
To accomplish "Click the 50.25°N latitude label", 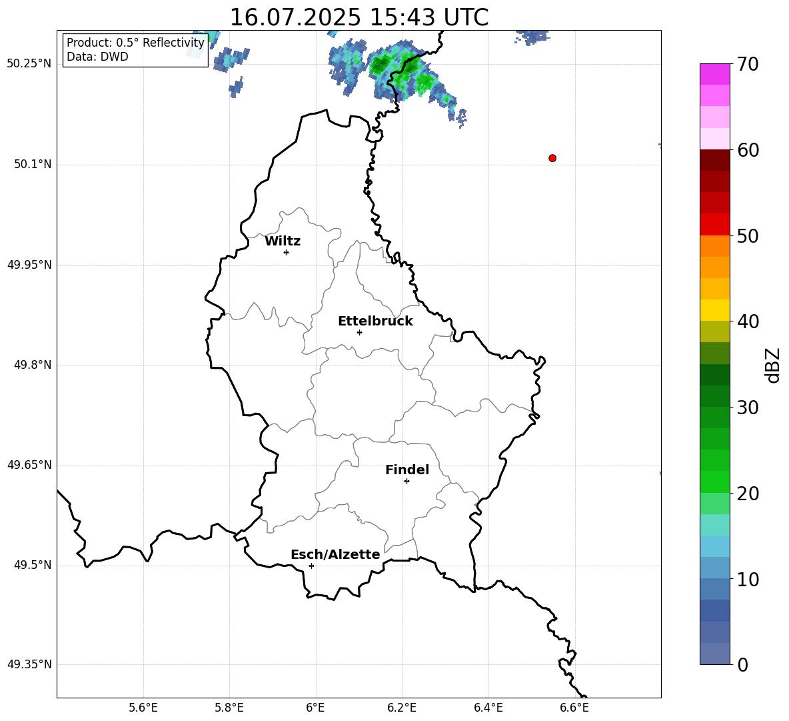I will (x=29, y=64).
